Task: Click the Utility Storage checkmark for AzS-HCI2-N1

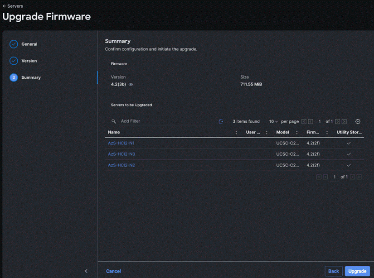Action: pos(349,143)
